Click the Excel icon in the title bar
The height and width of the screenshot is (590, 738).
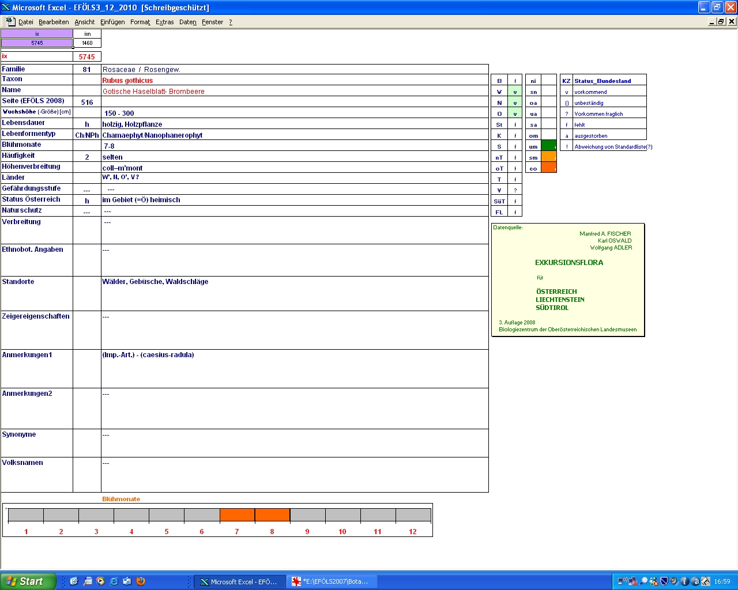coord(6,7)
